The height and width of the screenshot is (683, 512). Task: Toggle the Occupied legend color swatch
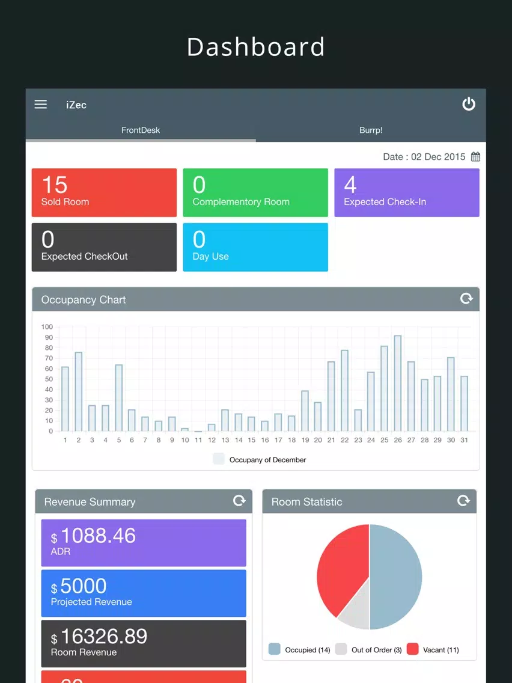click(x=274, y=649)
